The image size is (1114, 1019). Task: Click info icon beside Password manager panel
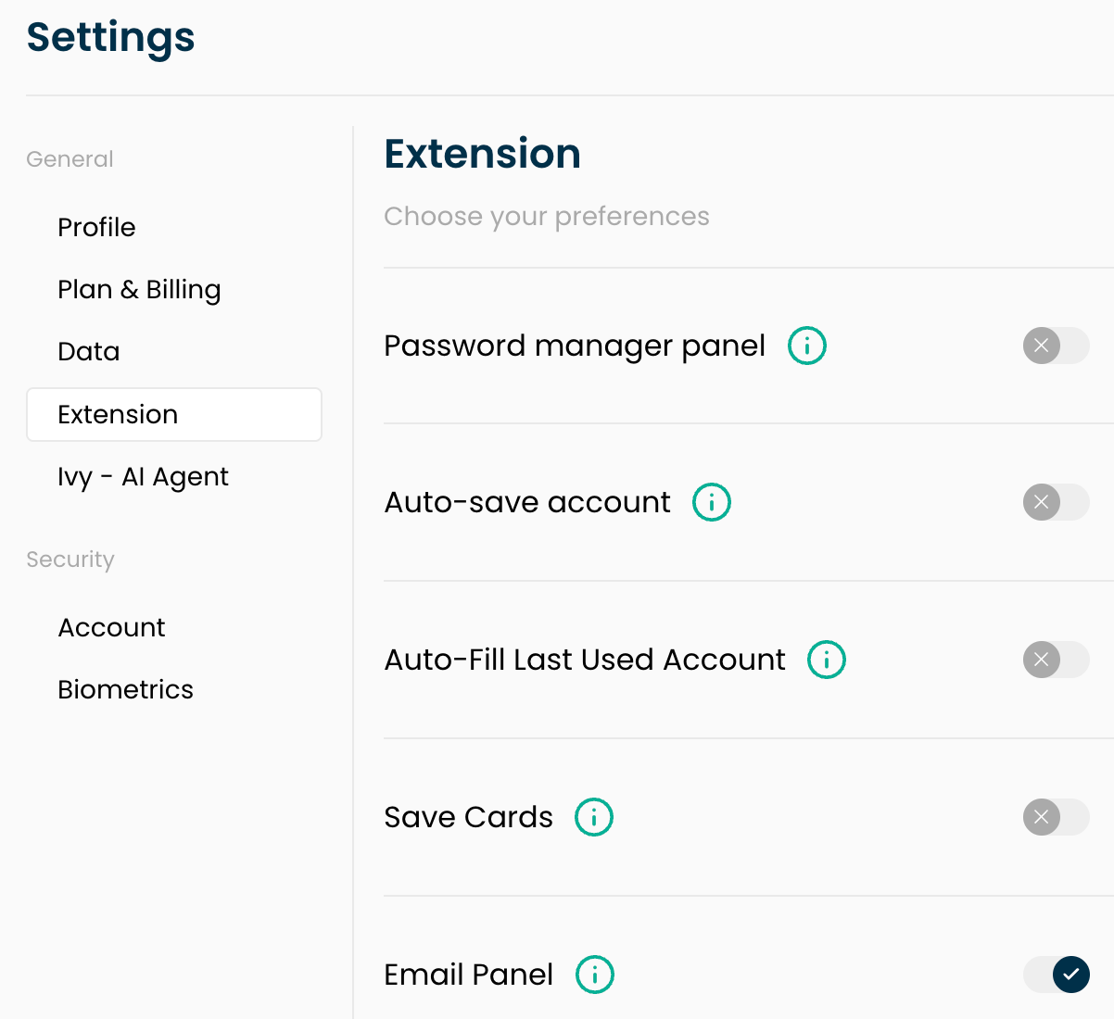(807, 346)
